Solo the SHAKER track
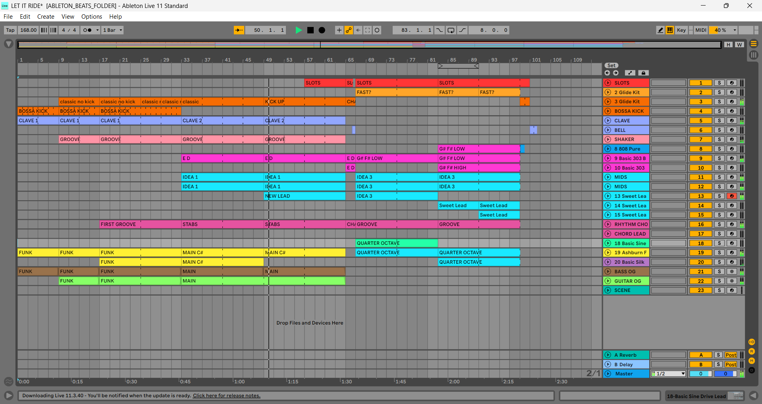The image size is (762, 404). tap(719, 139)
